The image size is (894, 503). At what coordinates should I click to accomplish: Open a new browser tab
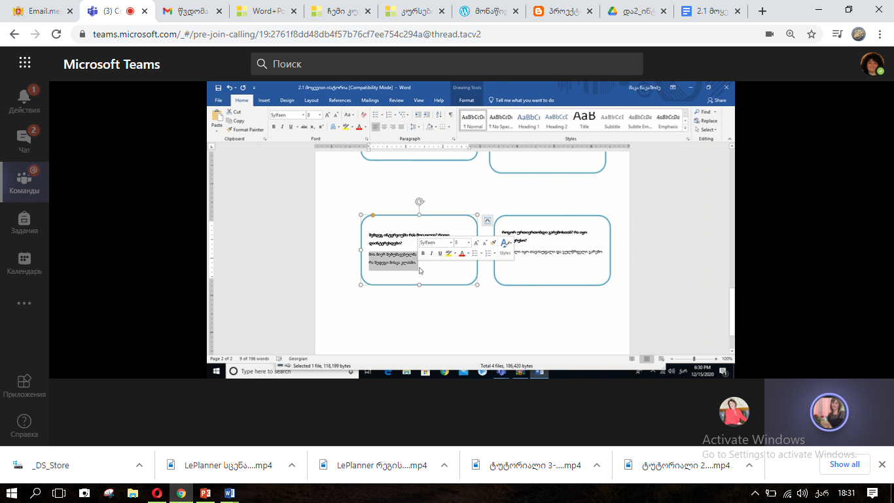[x=762, y=11]
